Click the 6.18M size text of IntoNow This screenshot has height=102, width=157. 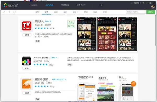pos(47,61)
